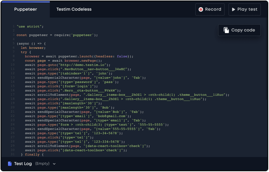This screenshot has height=172, width=269.
Task: Click the "let browser;" line
Action: pos(33,48)
